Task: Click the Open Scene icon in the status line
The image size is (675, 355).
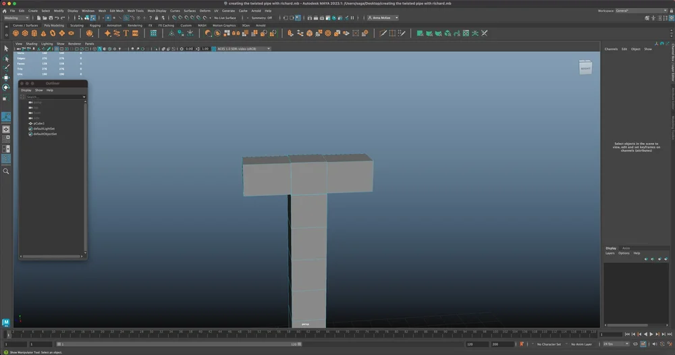Action: tap(45, 18)
